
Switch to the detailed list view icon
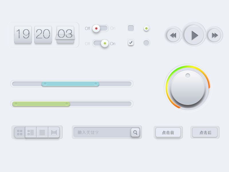(x=31, y=132)
